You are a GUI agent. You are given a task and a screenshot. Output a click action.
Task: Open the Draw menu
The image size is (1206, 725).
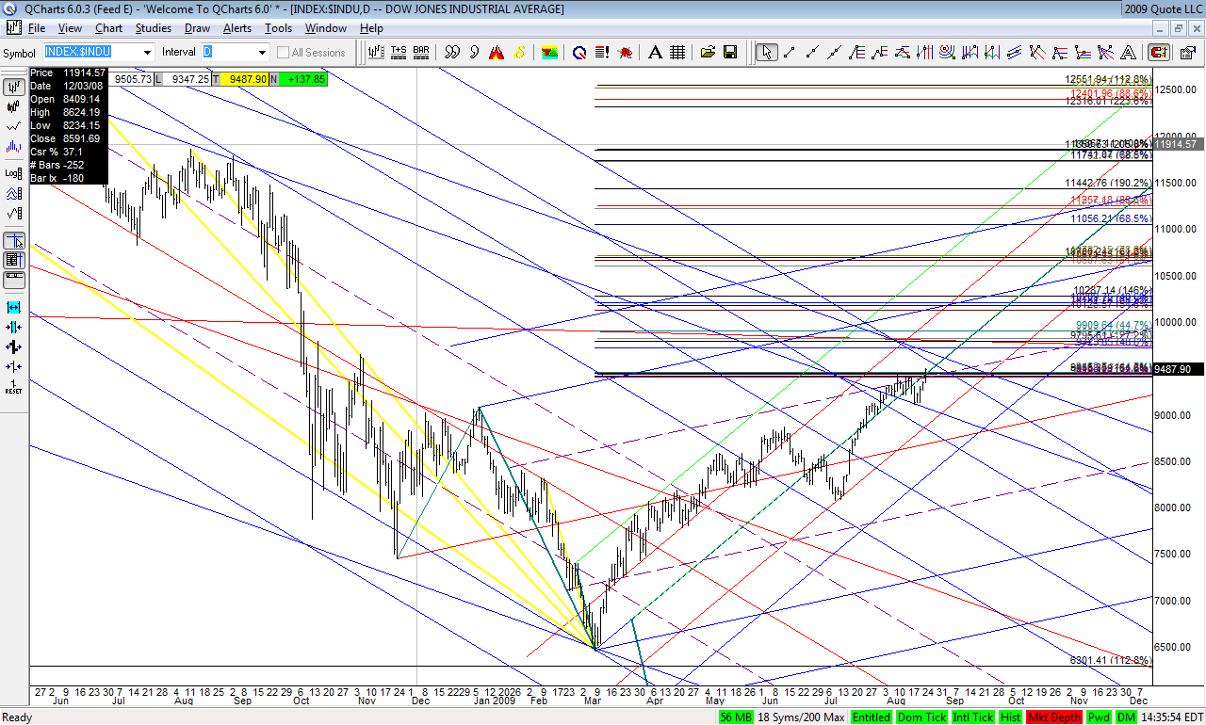(x=197, y=28)
